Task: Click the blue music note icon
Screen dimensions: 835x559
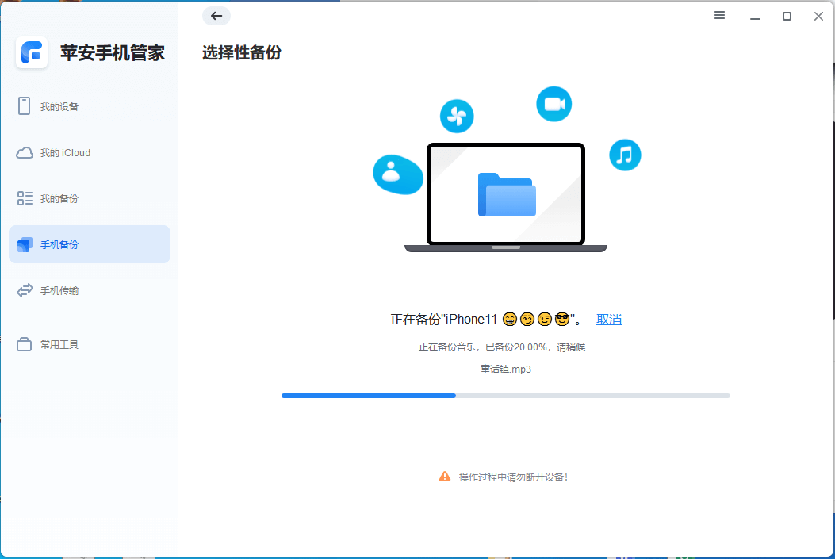Action: tap(625, 155)
